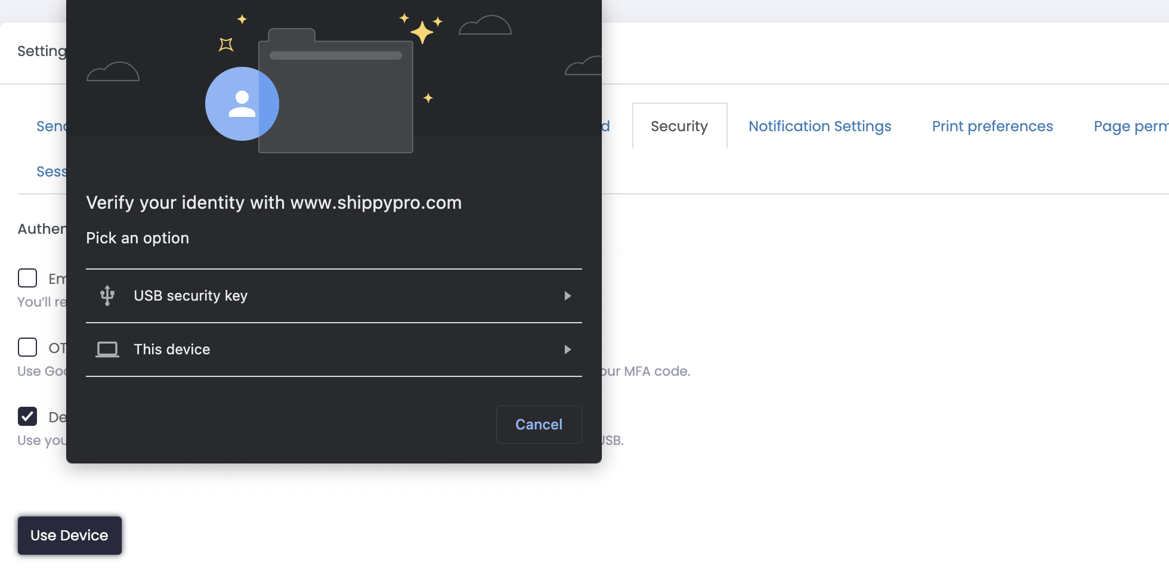Cancel the identity verification dialog
This screenshot has height=569, width=1169.
(x=539, y=424)
